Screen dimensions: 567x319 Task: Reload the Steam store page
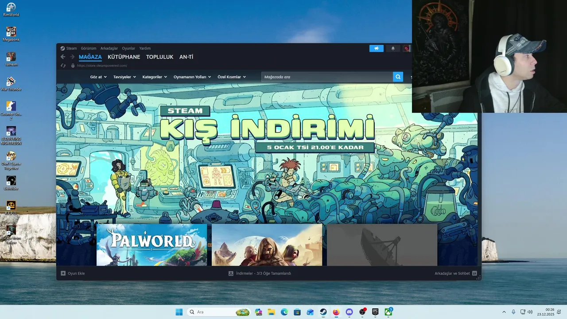(63, 66)
